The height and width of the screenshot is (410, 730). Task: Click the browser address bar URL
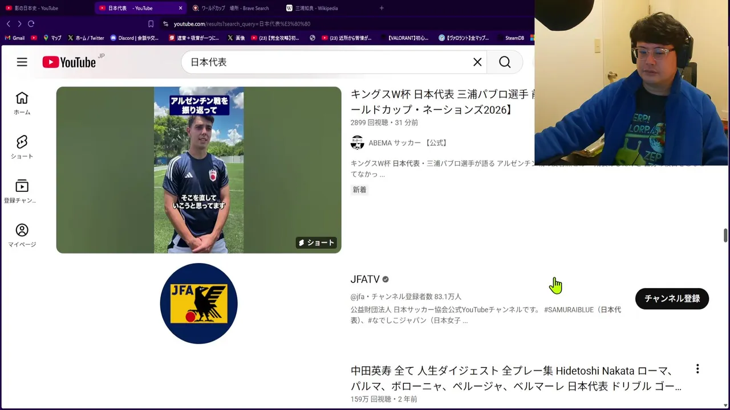click(242, 24)
